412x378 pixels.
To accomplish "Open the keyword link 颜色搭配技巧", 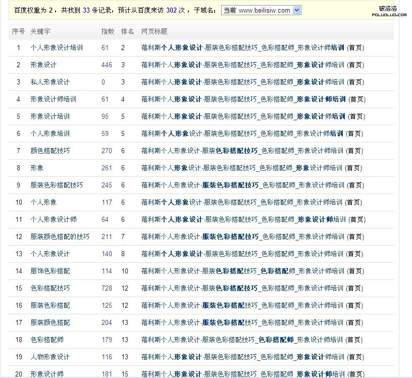I will click(50, 151).
